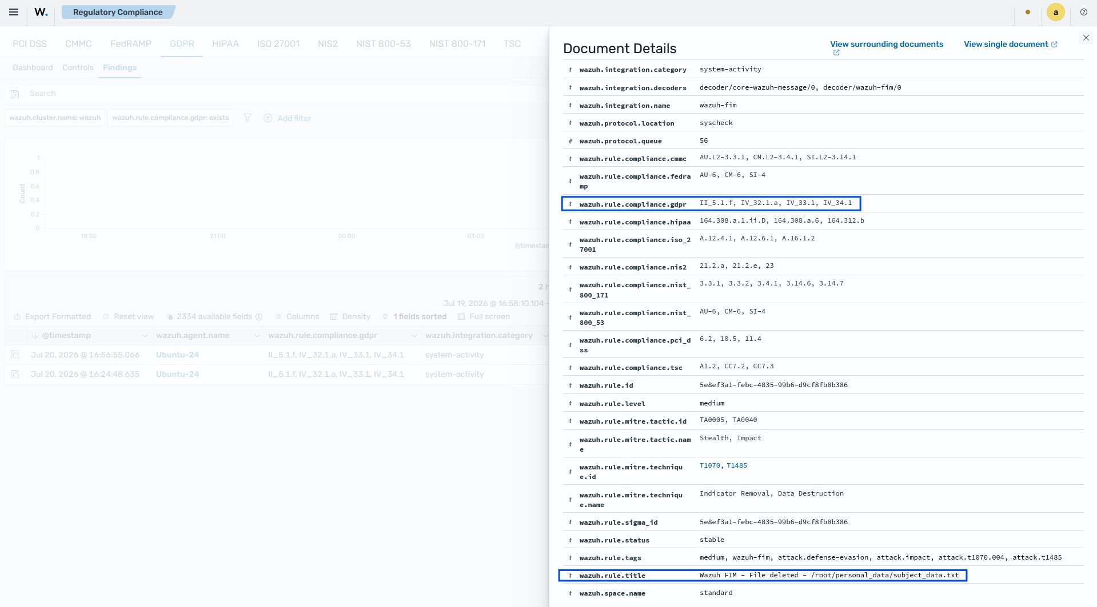
Task: Click the info icon beside available fields
Action: pos(259,317)
